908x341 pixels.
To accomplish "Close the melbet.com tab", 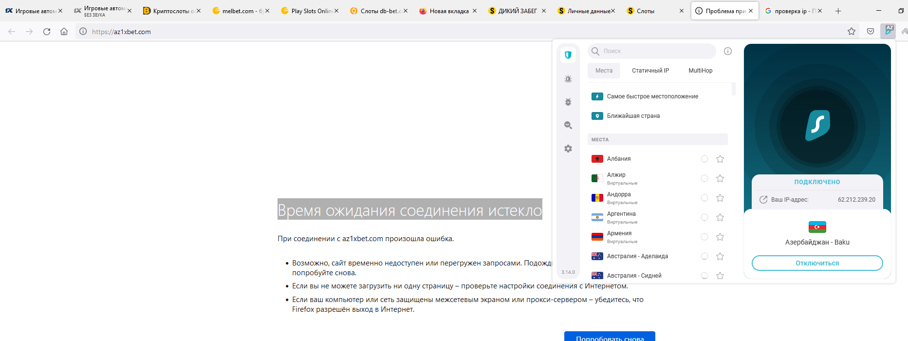I will pyautogui.click(x=268, y=11).
